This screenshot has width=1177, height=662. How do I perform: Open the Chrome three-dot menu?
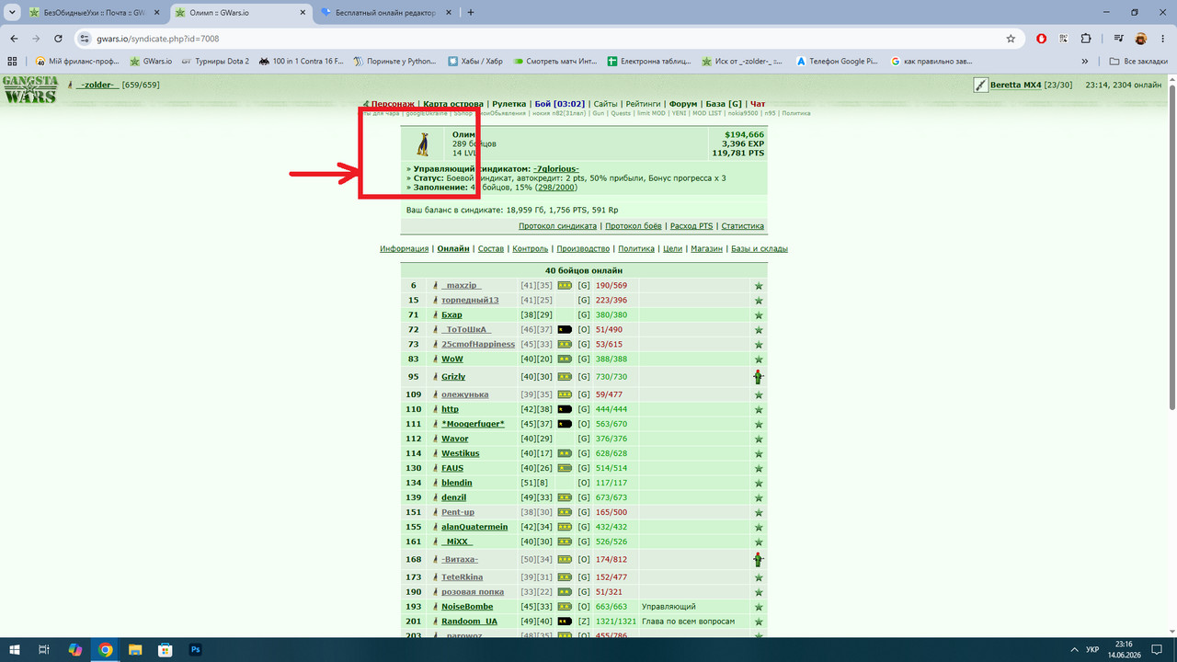point(1163,39)
